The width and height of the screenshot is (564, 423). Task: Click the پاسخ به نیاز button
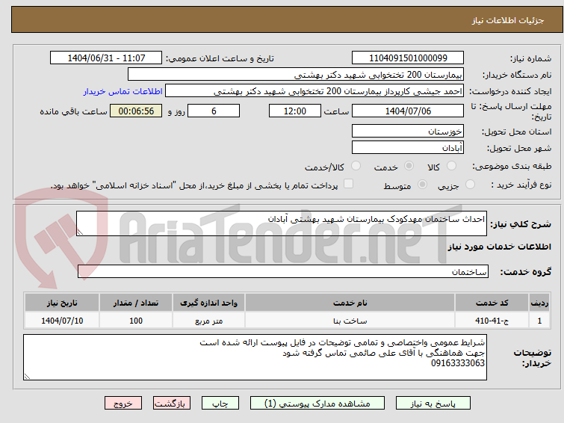(433, 404)
